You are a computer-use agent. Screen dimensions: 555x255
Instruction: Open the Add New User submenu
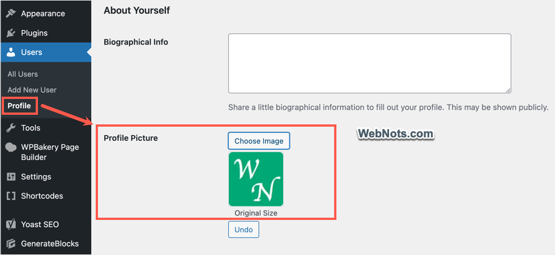(x=32, y=90)
